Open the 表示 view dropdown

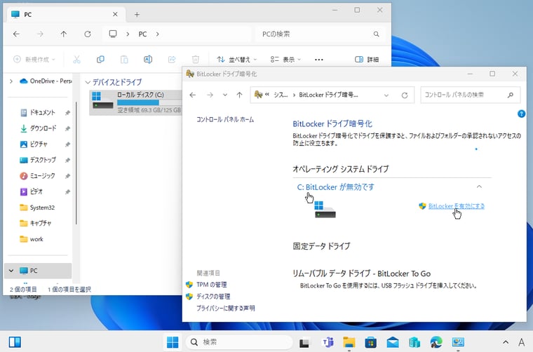(x=285, y=60)
